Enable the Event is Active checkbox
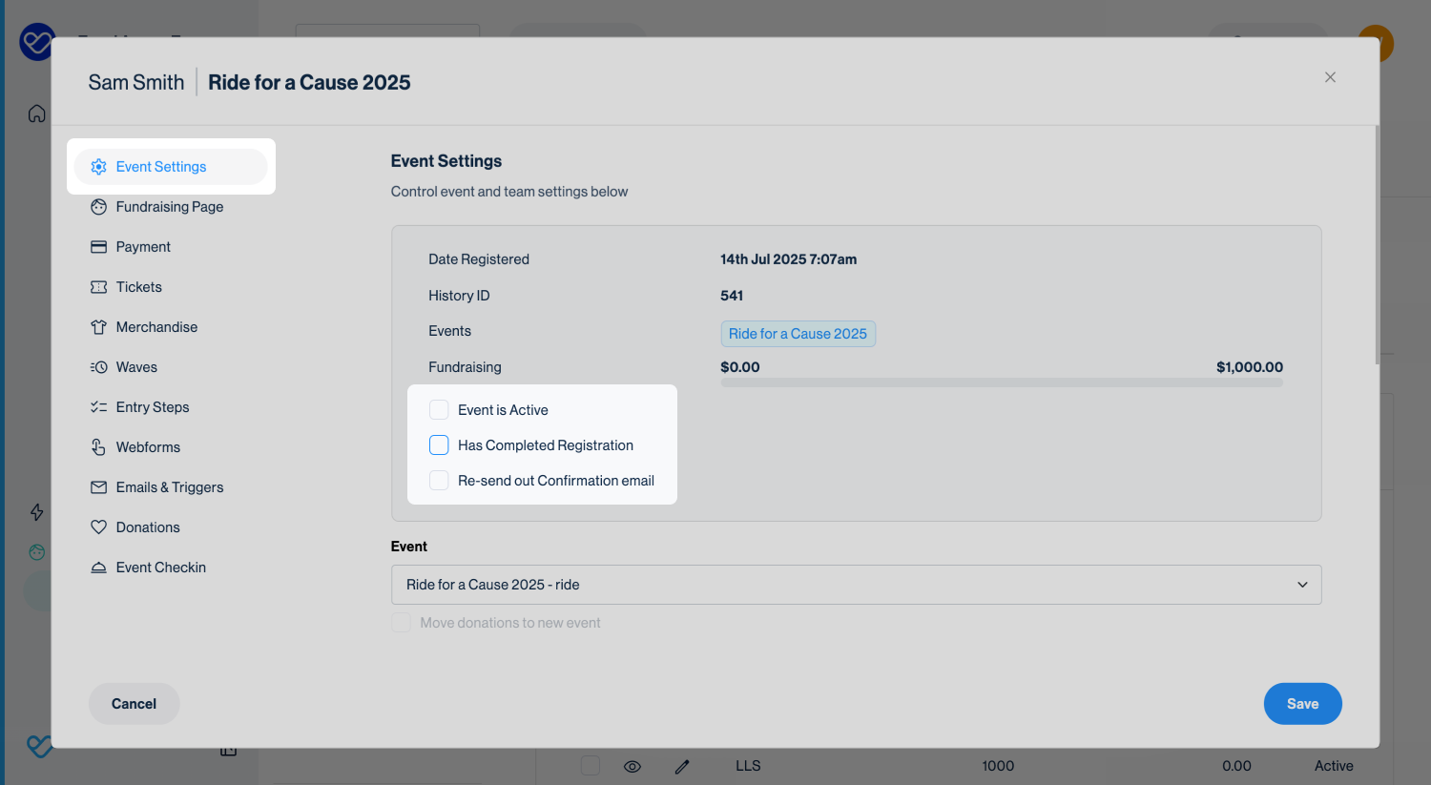 [x=439, y=410]
